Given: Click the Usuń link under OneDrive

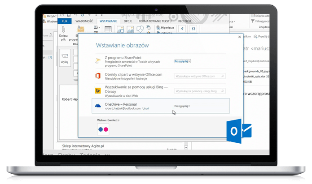Looking at the screenshot, I should pyautogui.click(x=146, y=108).
